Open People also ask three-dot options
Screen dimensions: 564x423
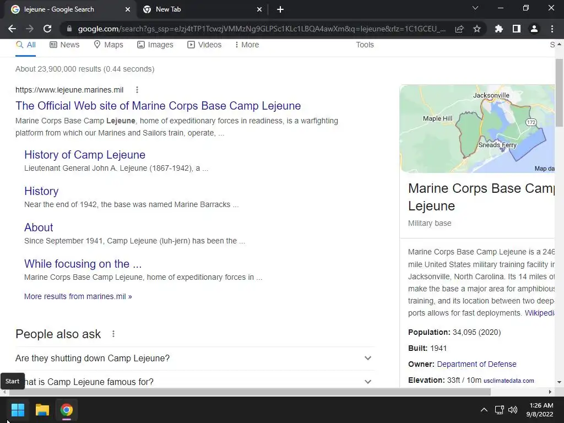pyautogui.click(x=113, y=334)
